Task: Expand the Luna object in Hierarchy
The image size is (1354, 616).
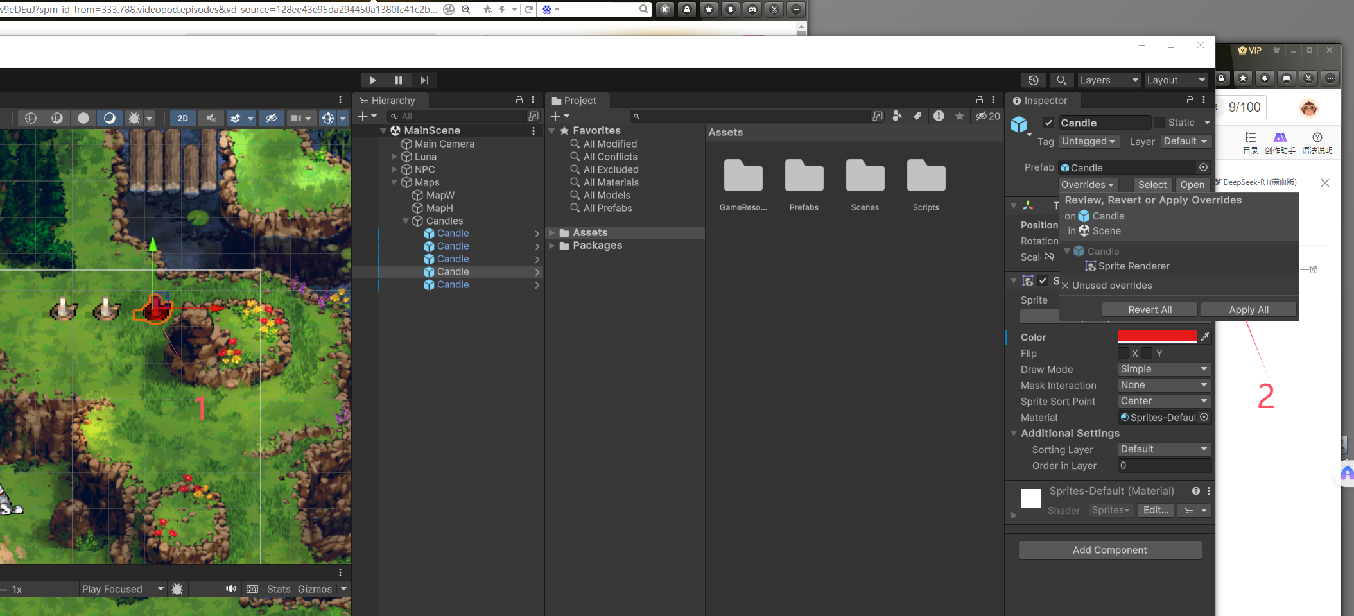Action: [394, 157]
